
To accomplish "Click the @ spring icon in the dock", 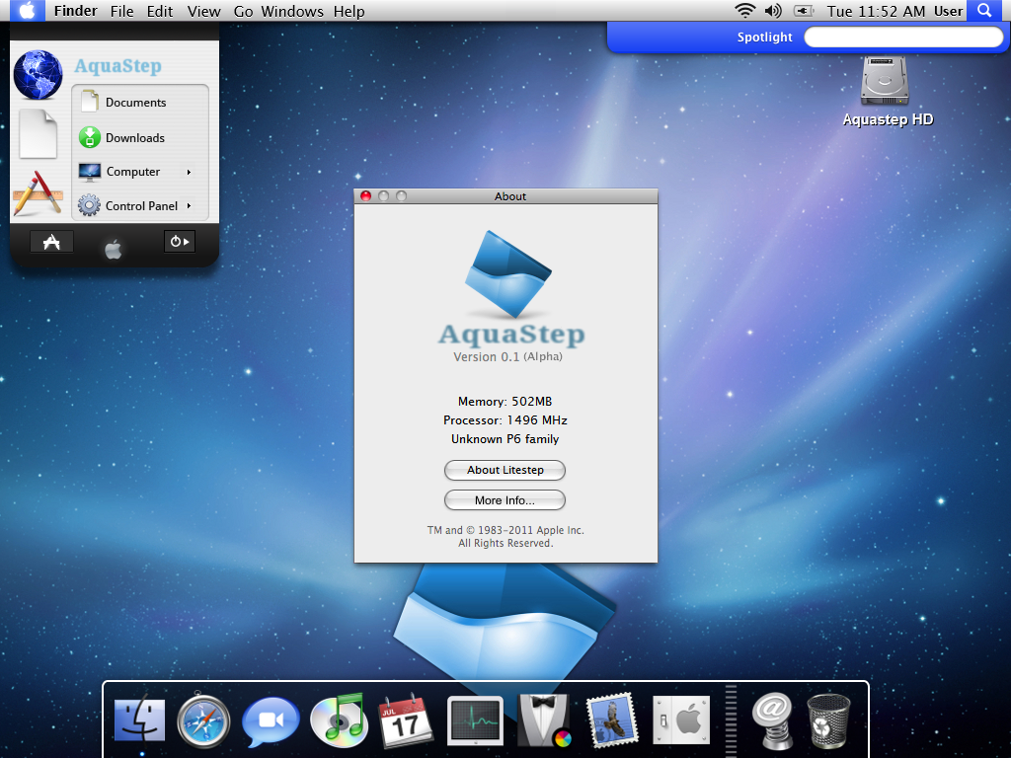I will [x=772, y=720].
